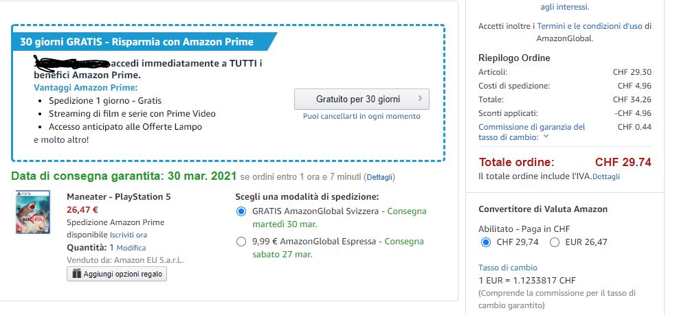Open the IVA Dettagli link

pyautogui.click(x=606, y=176)
